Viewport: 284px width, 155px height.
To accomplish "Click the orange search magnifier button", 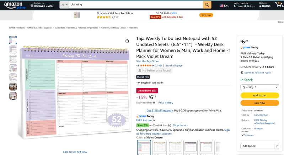I will (207, 5).
